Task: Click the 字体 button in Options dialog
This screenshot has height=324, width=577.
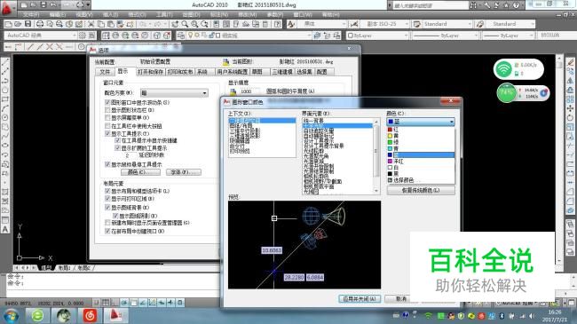Action: tap(184, 172)
